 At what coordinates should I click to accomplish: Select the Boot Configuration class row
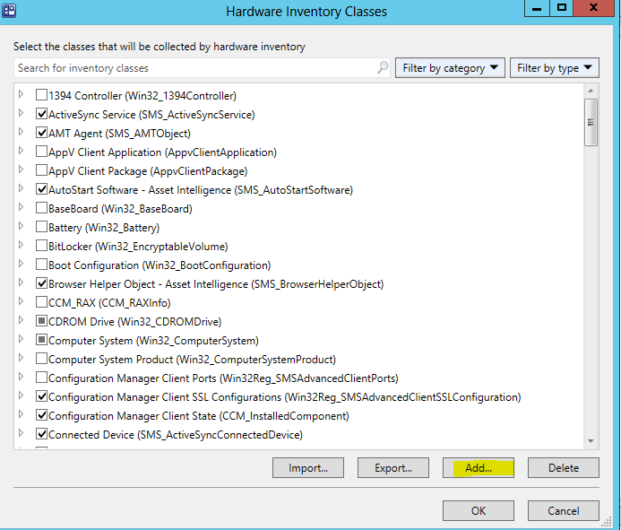159,265
